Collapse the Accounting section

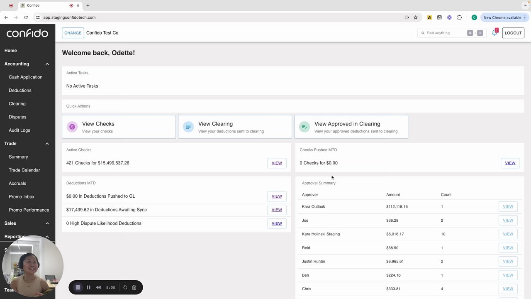[x=47, y=64]
